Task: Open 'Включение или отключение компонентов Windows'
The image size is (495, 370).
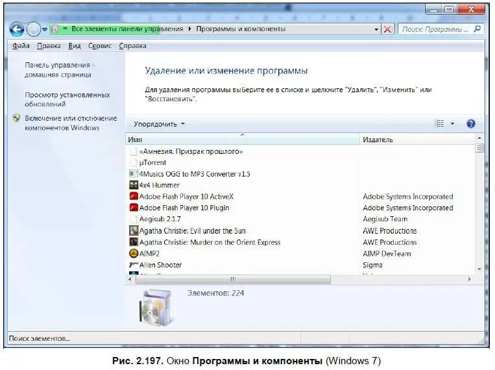Action: (71, 123)
